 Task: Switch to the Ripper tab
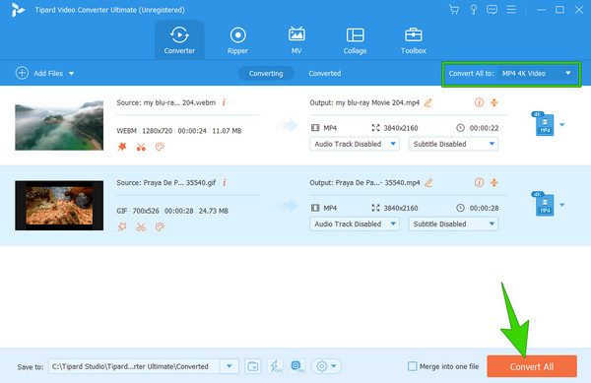coord(237,40)
